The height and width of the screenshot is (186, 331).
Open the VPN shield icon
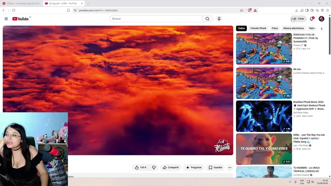(x=322, y=10)
